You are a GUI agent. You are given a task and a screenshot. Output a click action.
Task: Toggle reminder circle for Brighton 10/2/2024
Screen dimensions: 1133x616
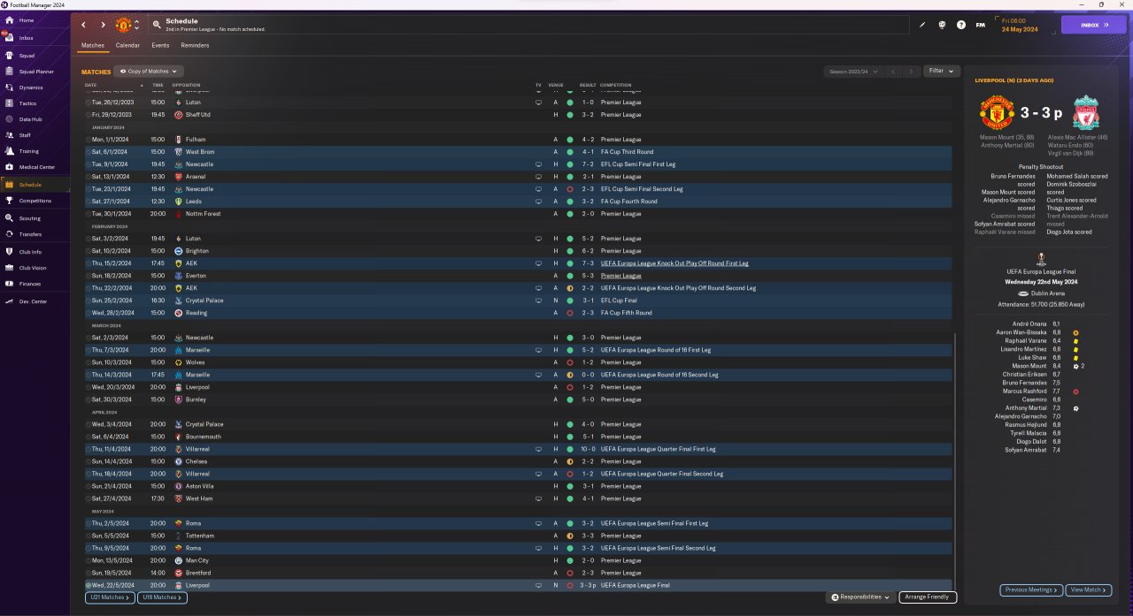pos(89,251)
